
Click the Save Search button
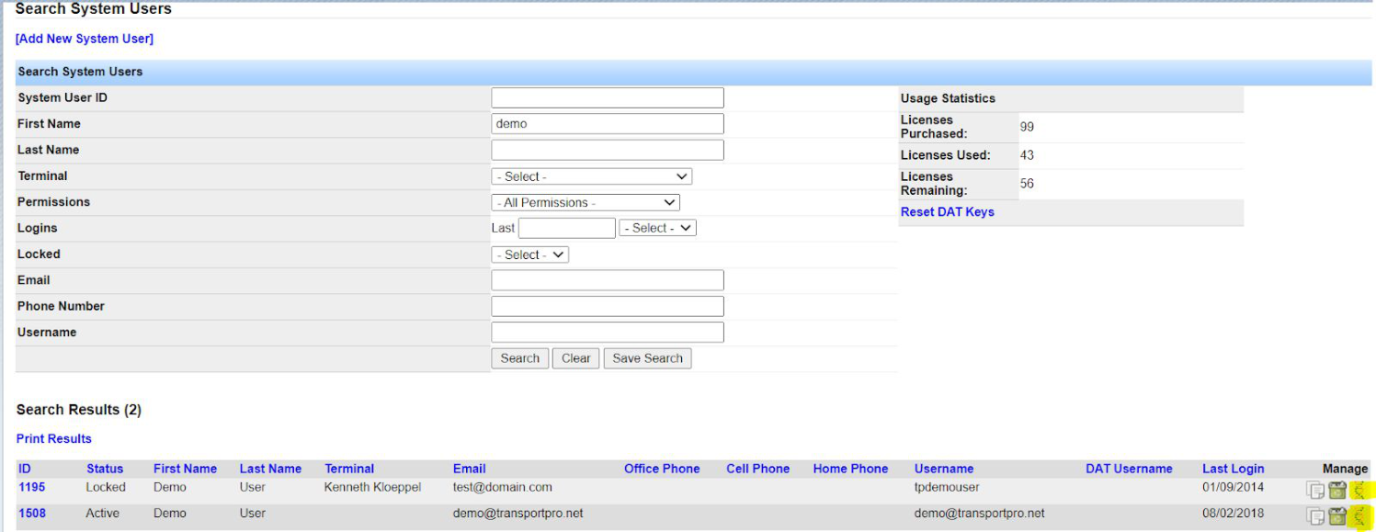pyautogui.click(x=648, y=358)
